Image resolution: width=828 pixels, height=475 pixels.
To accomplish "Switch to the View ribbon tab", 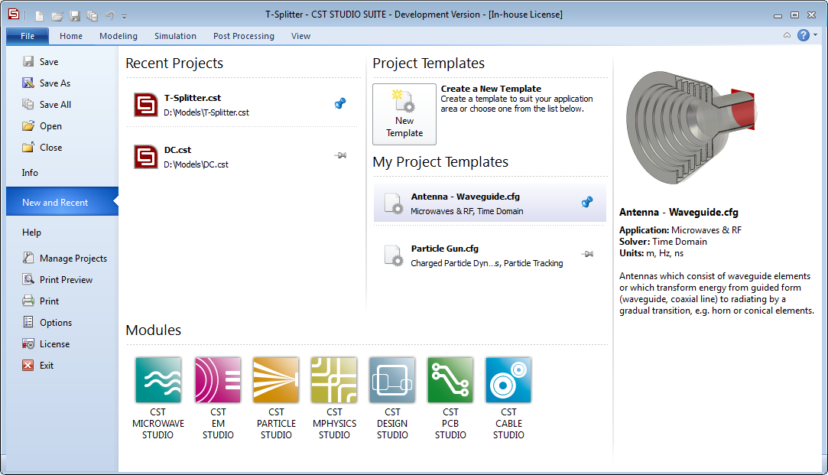I will [x=300, y=36].
